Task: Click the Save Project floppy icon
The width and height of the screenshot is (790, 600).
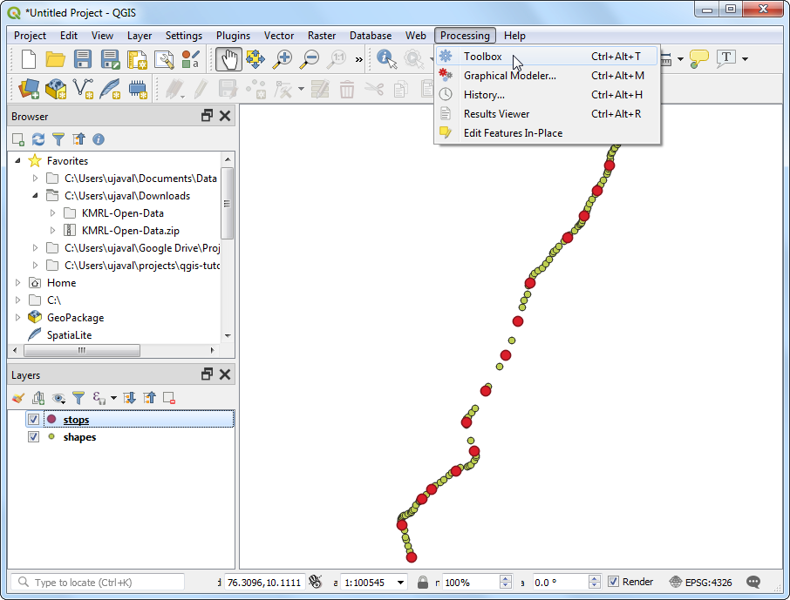Action: coord(83,59)
